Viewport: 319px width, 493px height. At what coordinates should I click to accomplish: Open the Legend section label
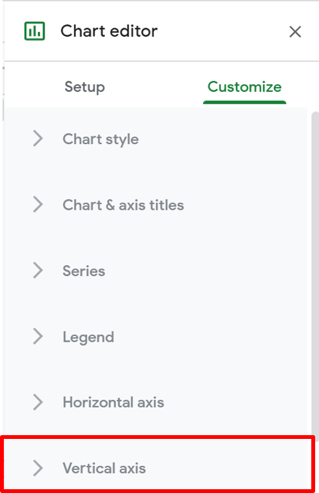tap(88, 337)
